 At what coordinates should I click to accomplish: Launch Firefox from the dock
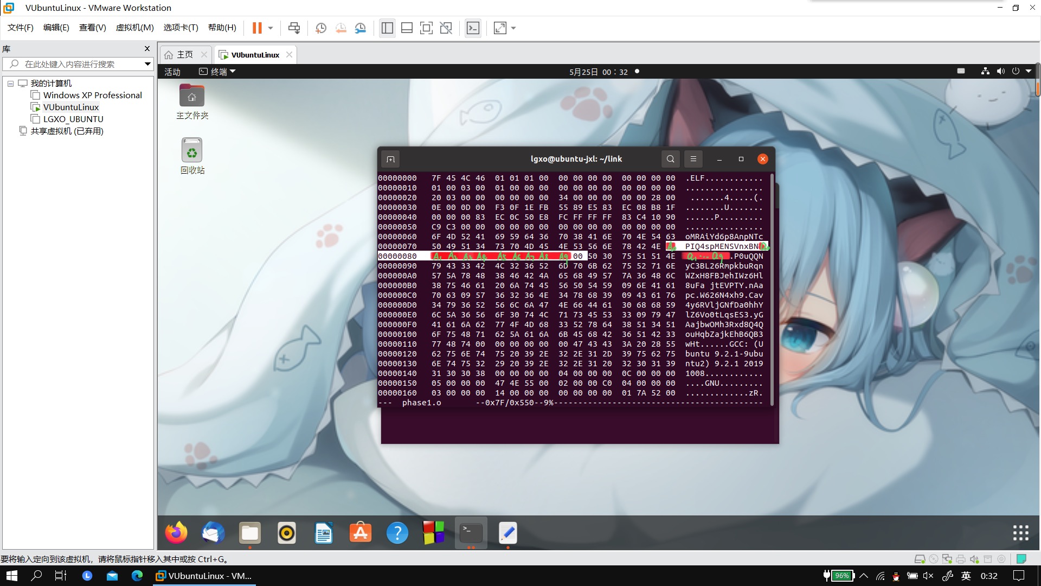pyautogui.click(x=176, y=533)
